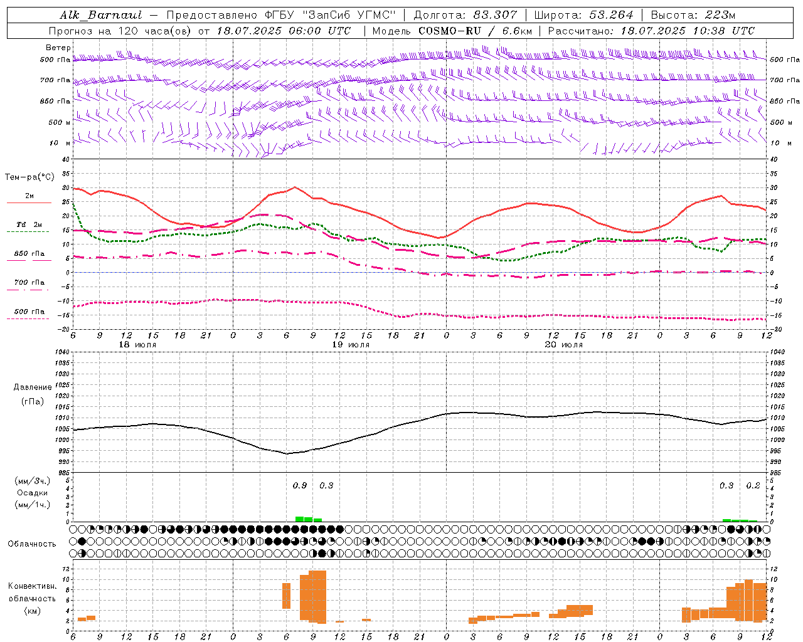Click the 20 июля date label
The width and height of the screenshot is (803, 642).
[x=564, y=345]
